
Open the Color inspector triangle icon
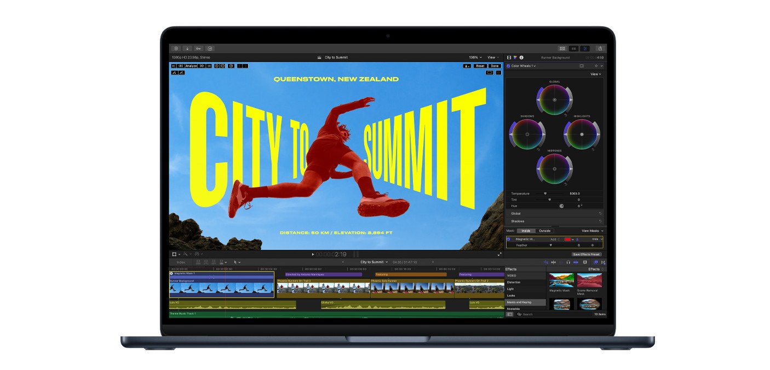point(515,57)
